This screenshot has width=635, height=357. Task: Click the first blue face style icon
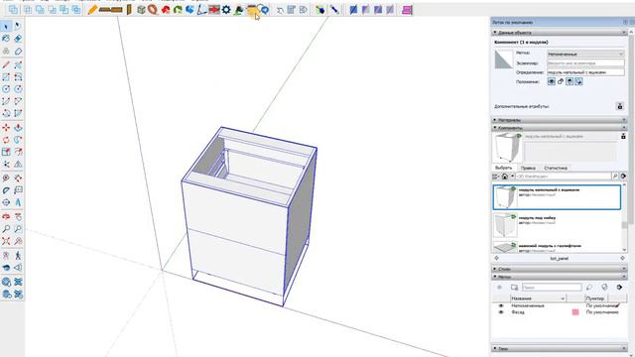click(353, 10)
